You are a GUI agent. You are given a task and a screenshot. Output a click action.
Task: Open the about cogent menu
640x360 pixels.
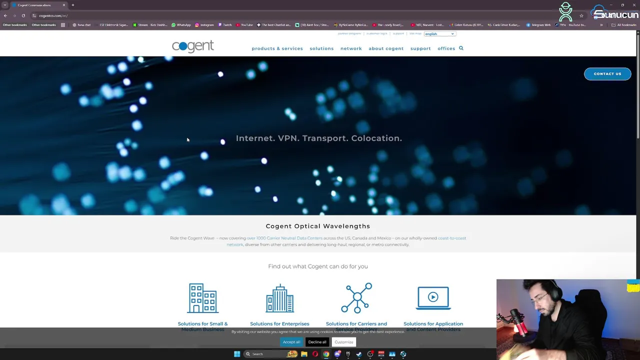click(x=386, y=48)
